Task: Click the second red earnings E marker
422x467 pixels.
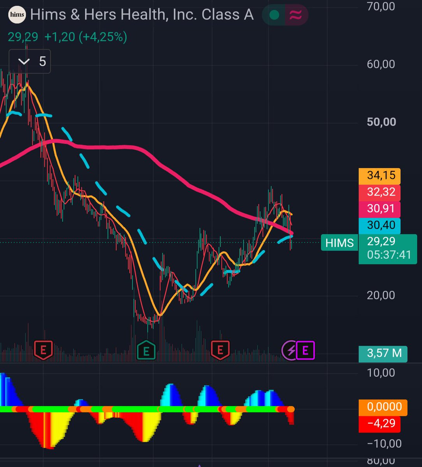Action: tap(220, 350)
